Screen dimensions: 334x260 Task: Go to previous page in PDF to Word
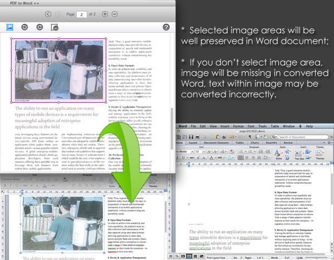click(48, 14)
